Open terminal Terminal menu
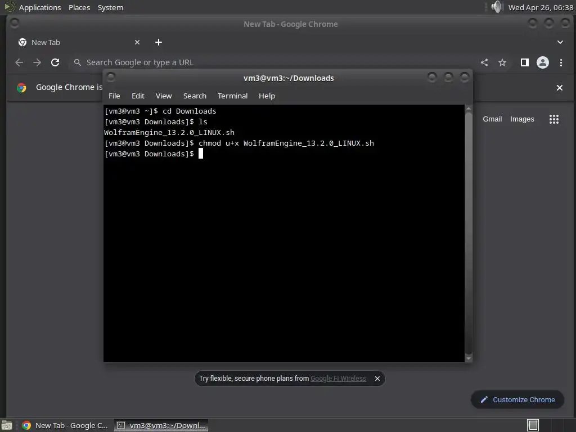 [232, 96]
